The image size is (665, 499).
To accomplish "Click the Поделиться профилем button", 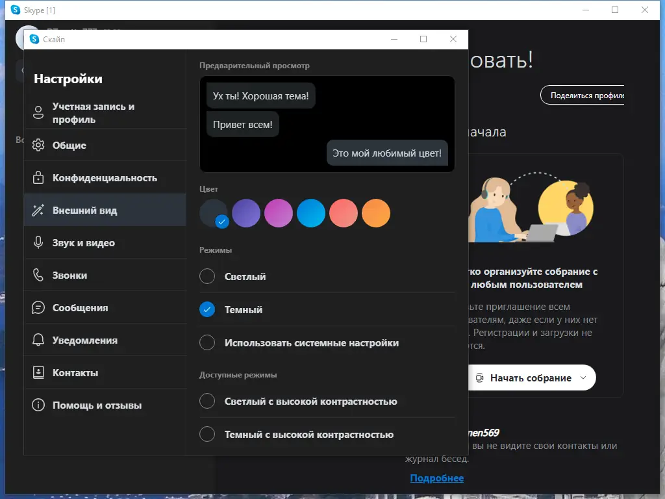I will click(x=588, y=94).
